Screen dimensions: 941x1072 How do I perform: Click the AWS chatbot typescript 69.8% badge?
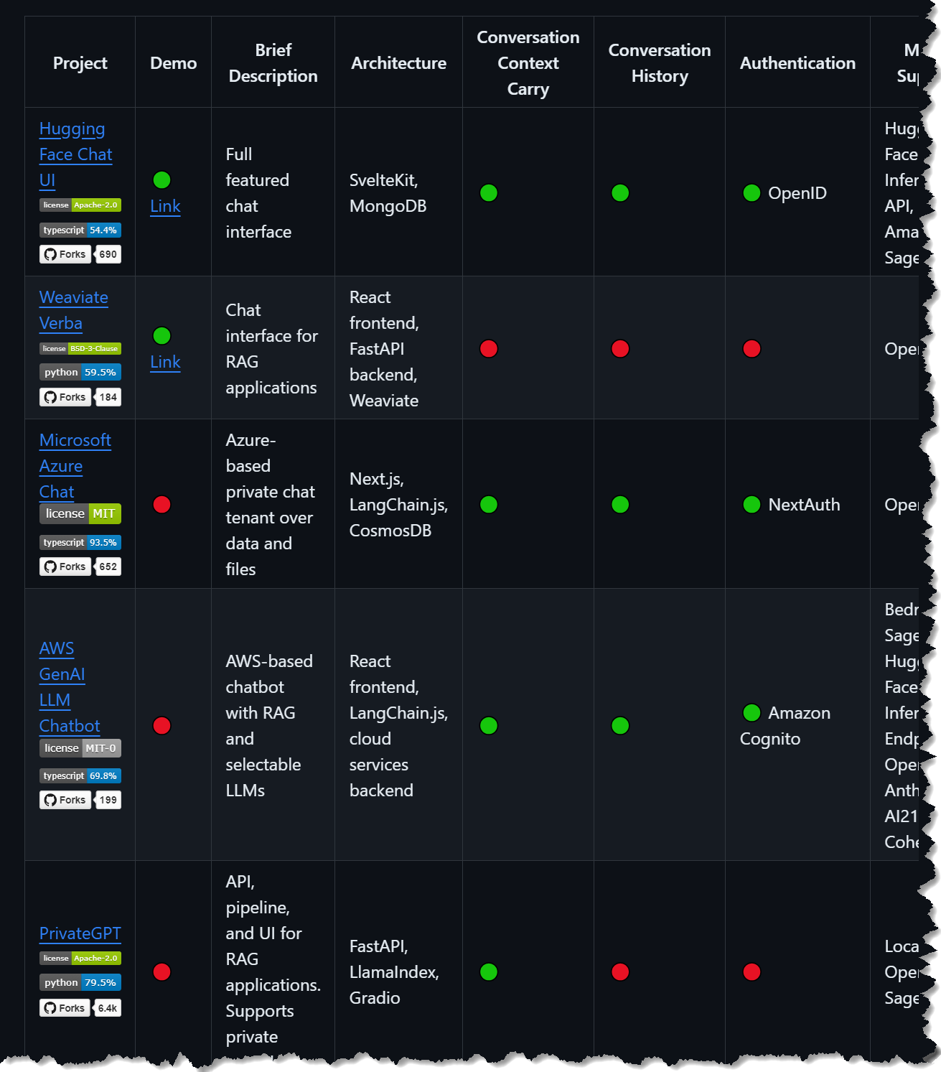tap(80, 775)
